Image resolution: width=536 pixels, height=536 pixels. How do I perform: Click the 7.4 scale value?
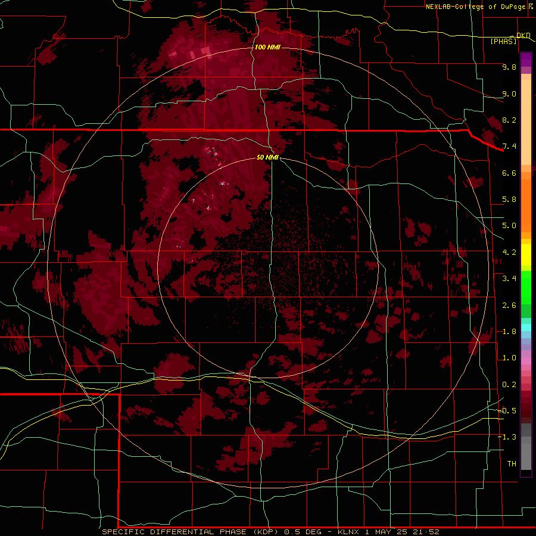pos(509,147)
